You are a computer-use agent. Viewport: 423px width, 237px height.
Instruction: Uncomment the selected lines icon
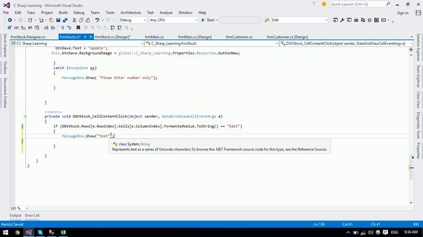69,28
